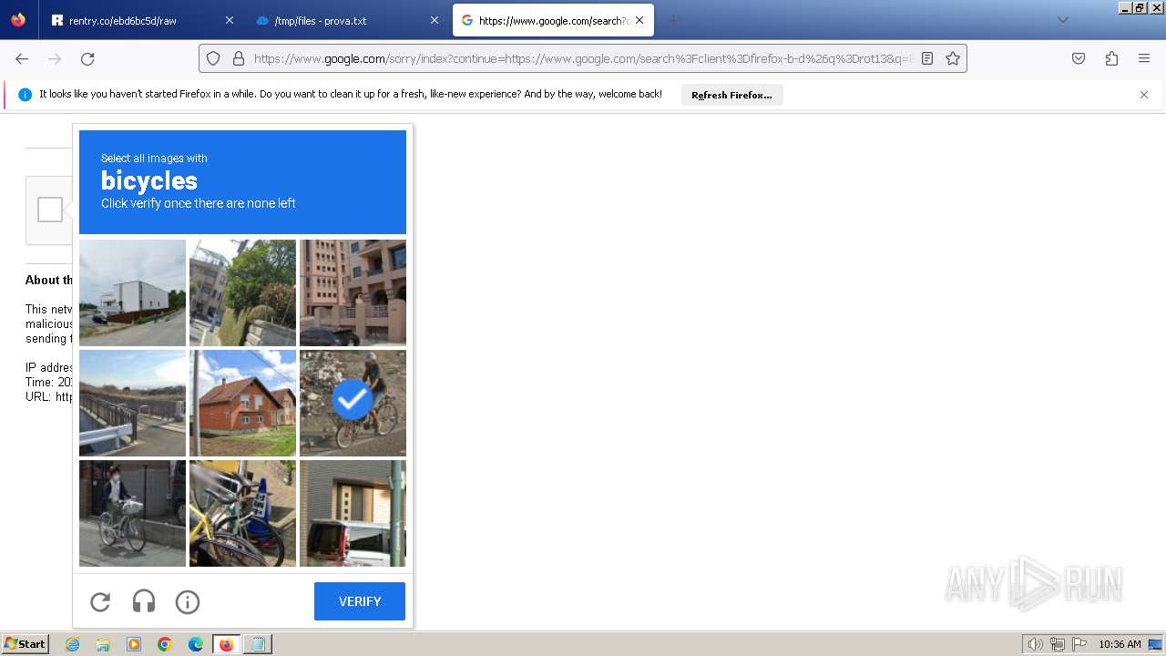Deselect the checked cyclist tile

click(353, 403)
